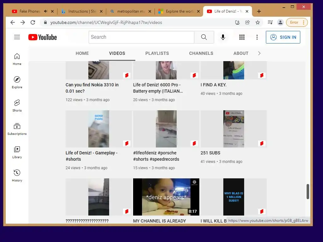Click the I FIND A KEY thumbnail
323x242 pixels.
[x=234, y=70]
